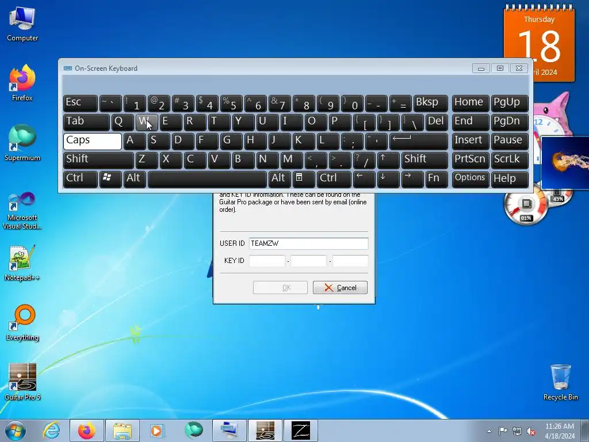Switch to On-Screen Keyboard taskbar button
The image size is (589, 442).
coord(229,430)
